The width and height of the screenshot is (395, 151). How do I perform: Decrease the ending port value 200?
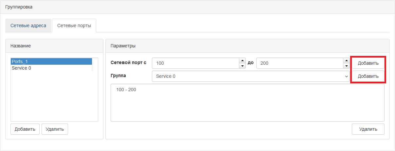click(x=347, y=66)
